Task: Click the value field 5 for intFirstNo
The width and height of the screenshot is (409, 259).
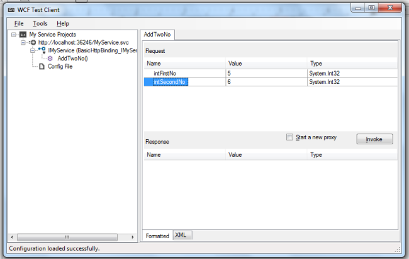Action: (x=266, y=74)
